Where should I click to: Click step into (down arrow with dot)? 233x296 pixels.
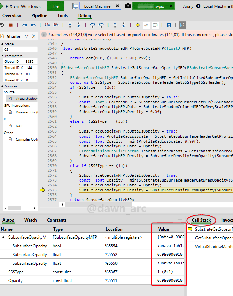pyautogui.click(x=70, y=25)
